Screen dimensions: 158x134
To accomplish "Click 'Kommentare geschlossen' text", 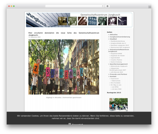I will tap(72, 98).
